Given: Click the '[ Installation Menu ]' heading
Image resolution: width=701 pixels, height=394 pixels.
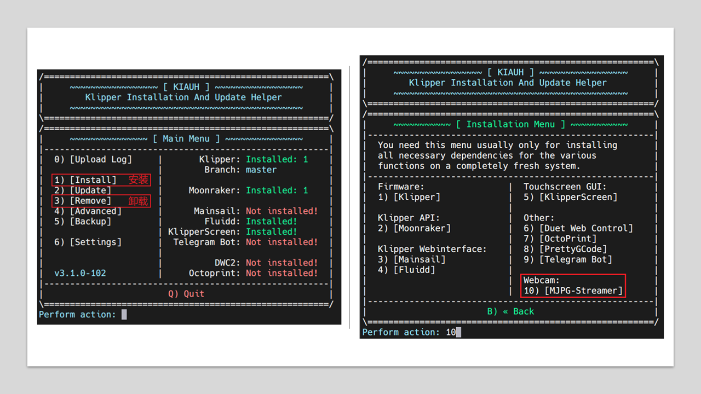Looking at the screenshot, I should [x=510, y=124].
